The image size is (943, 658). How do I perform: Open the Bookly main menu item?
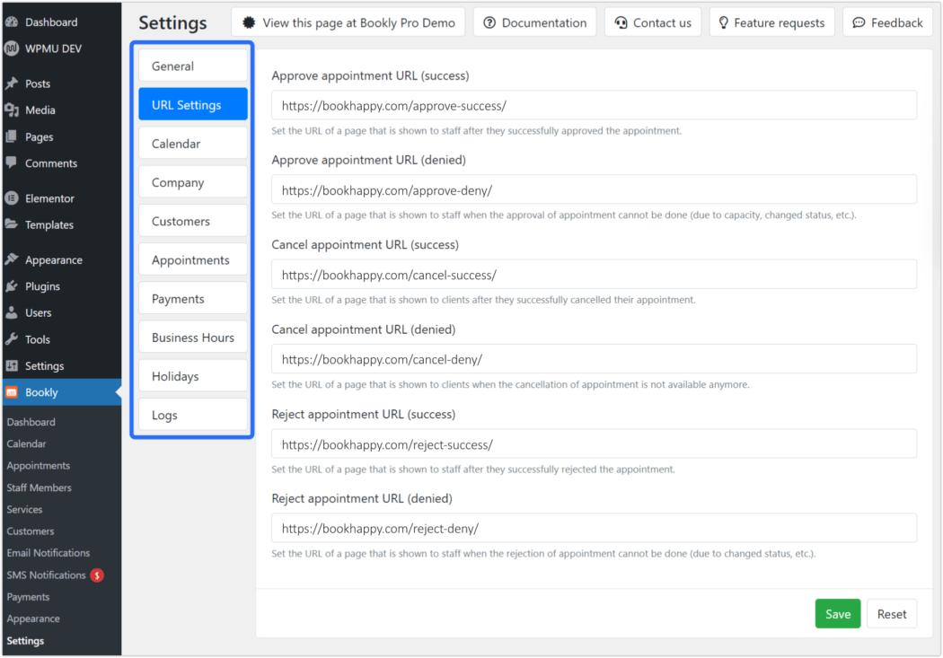[x=62, y=392]
